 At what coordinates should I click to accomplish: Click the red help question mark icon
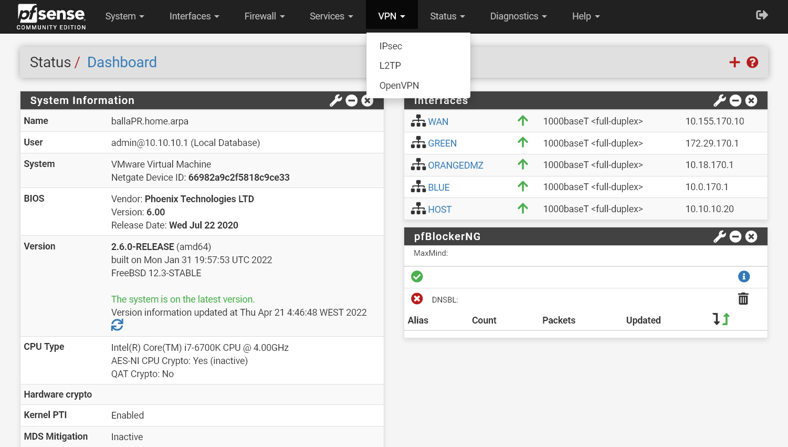752,62
